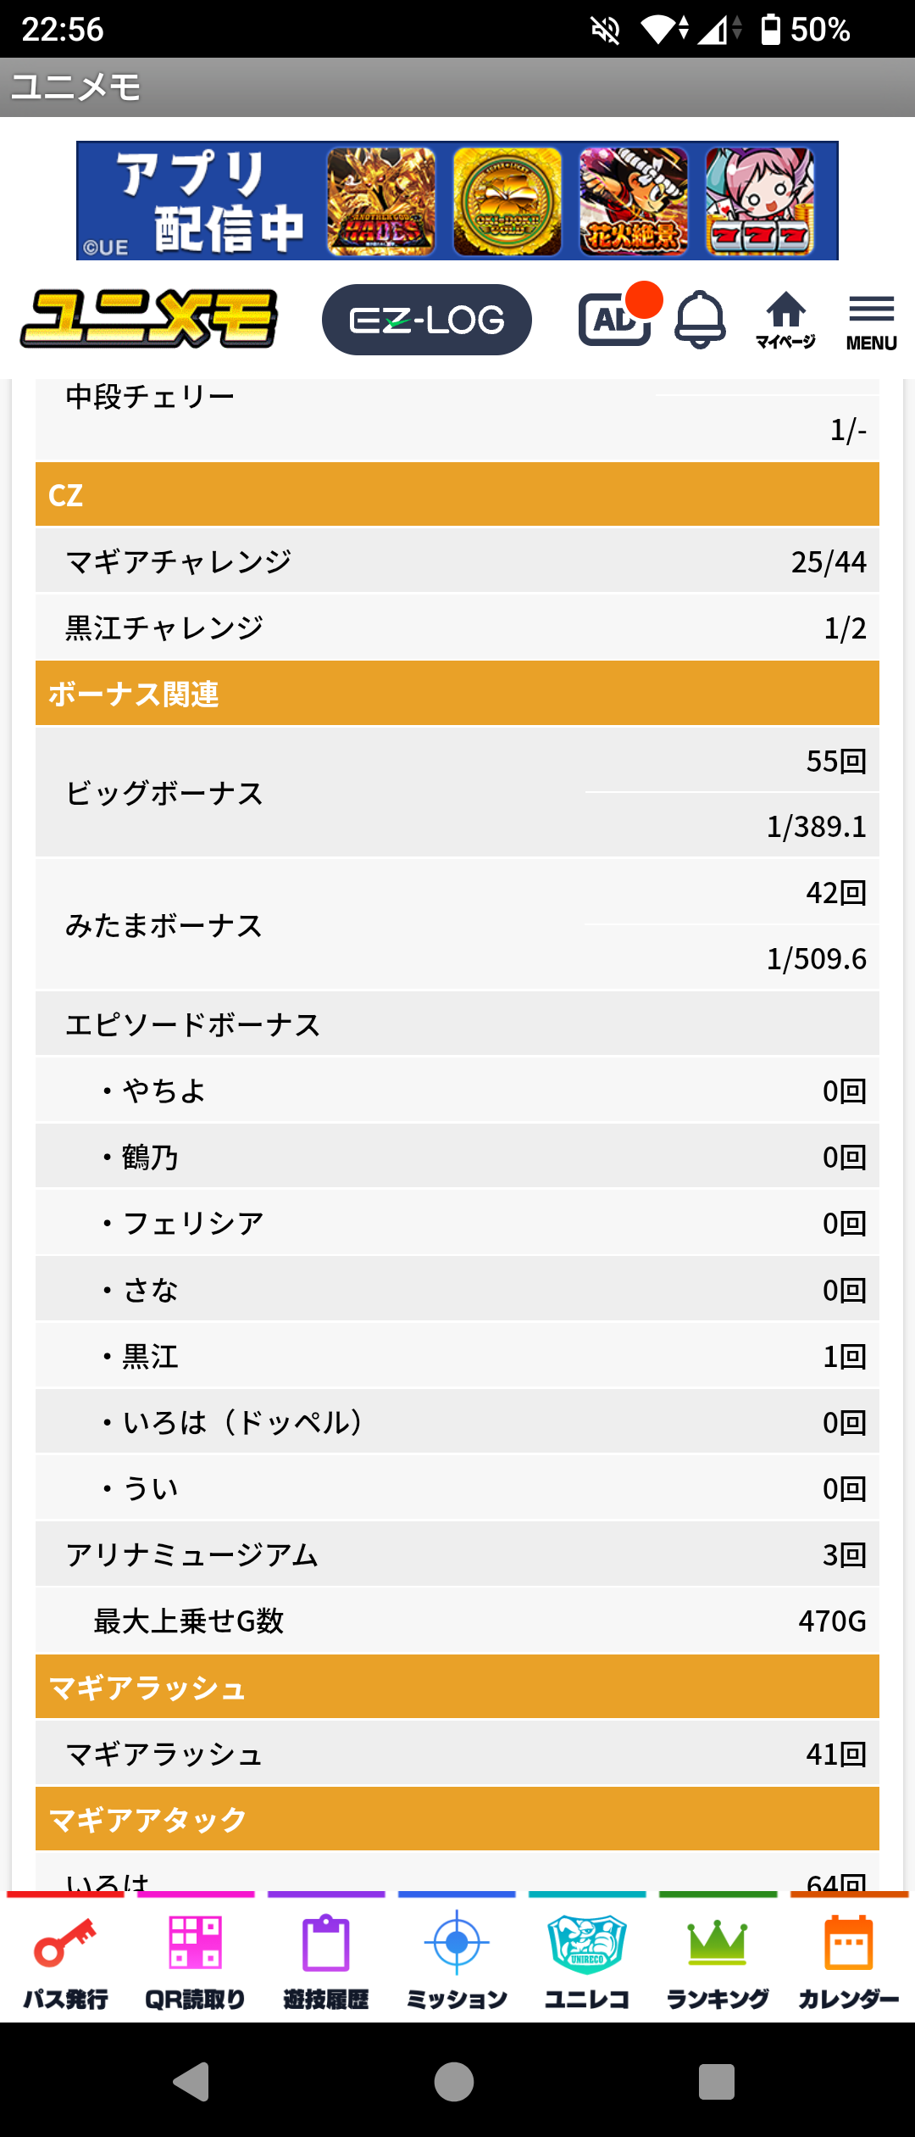
Task: Tap the AD icon with red badge
Action: tap(615, 319)
